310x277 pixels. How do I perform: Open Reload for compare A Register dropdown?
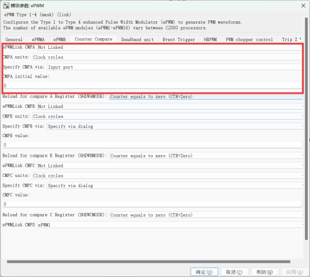coord(206,97)
